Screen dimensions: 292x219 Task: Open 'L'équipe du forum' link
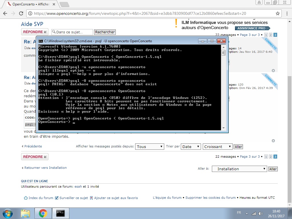click(x=167, y=198)
